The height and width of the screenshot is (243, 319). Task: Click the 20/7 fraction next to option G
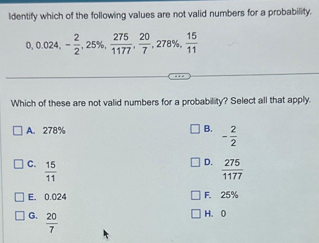[51, 222]
